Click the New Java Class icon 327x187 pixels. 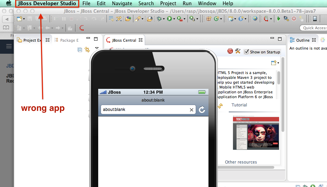click(x=216, y=19)
